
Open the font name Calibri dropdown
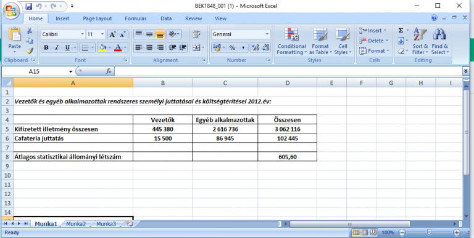83,34
